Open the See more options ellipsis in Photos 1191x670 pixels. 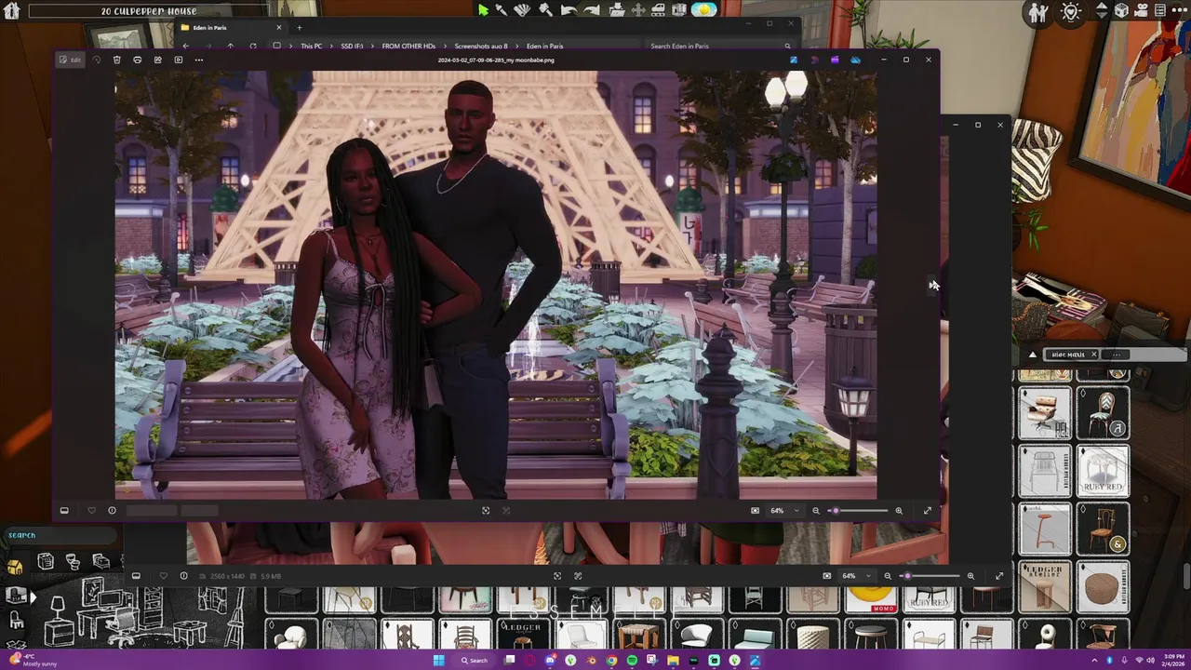(x=199, y=60)
